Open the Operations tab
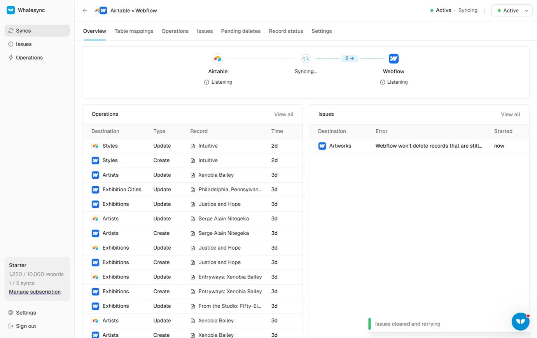 coord(175,31)
